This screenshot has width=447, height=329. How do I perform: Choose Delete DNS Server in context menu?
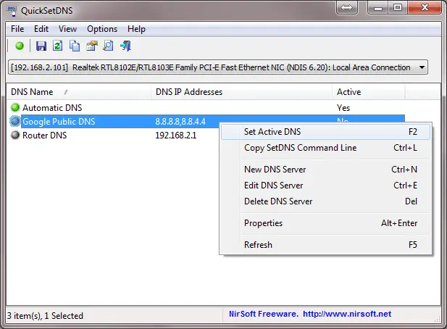[325, 201]
